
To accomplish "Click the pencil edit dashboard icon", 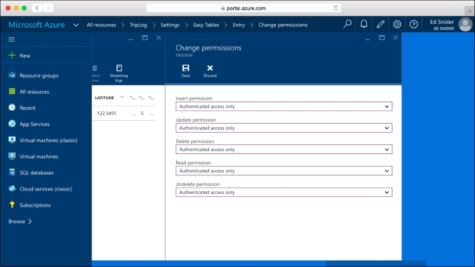I will (380, 24).
